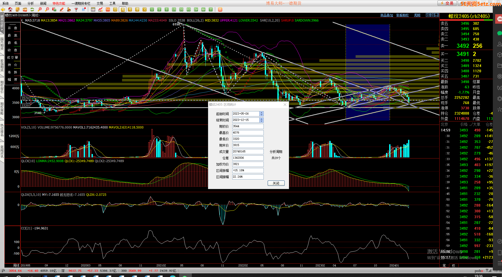Click the end date (结束时间) spinner

click(261, 120)
